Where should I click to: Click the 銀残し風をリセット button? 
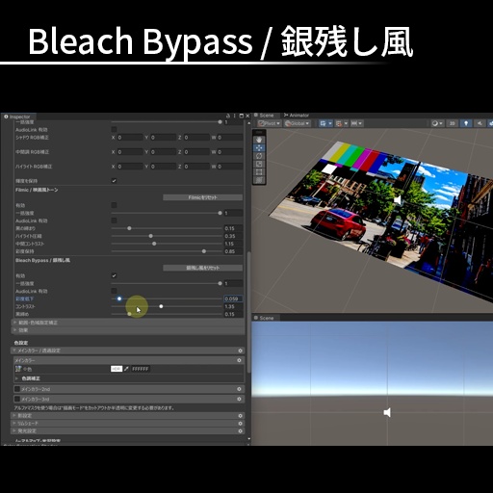pos(202,268)
